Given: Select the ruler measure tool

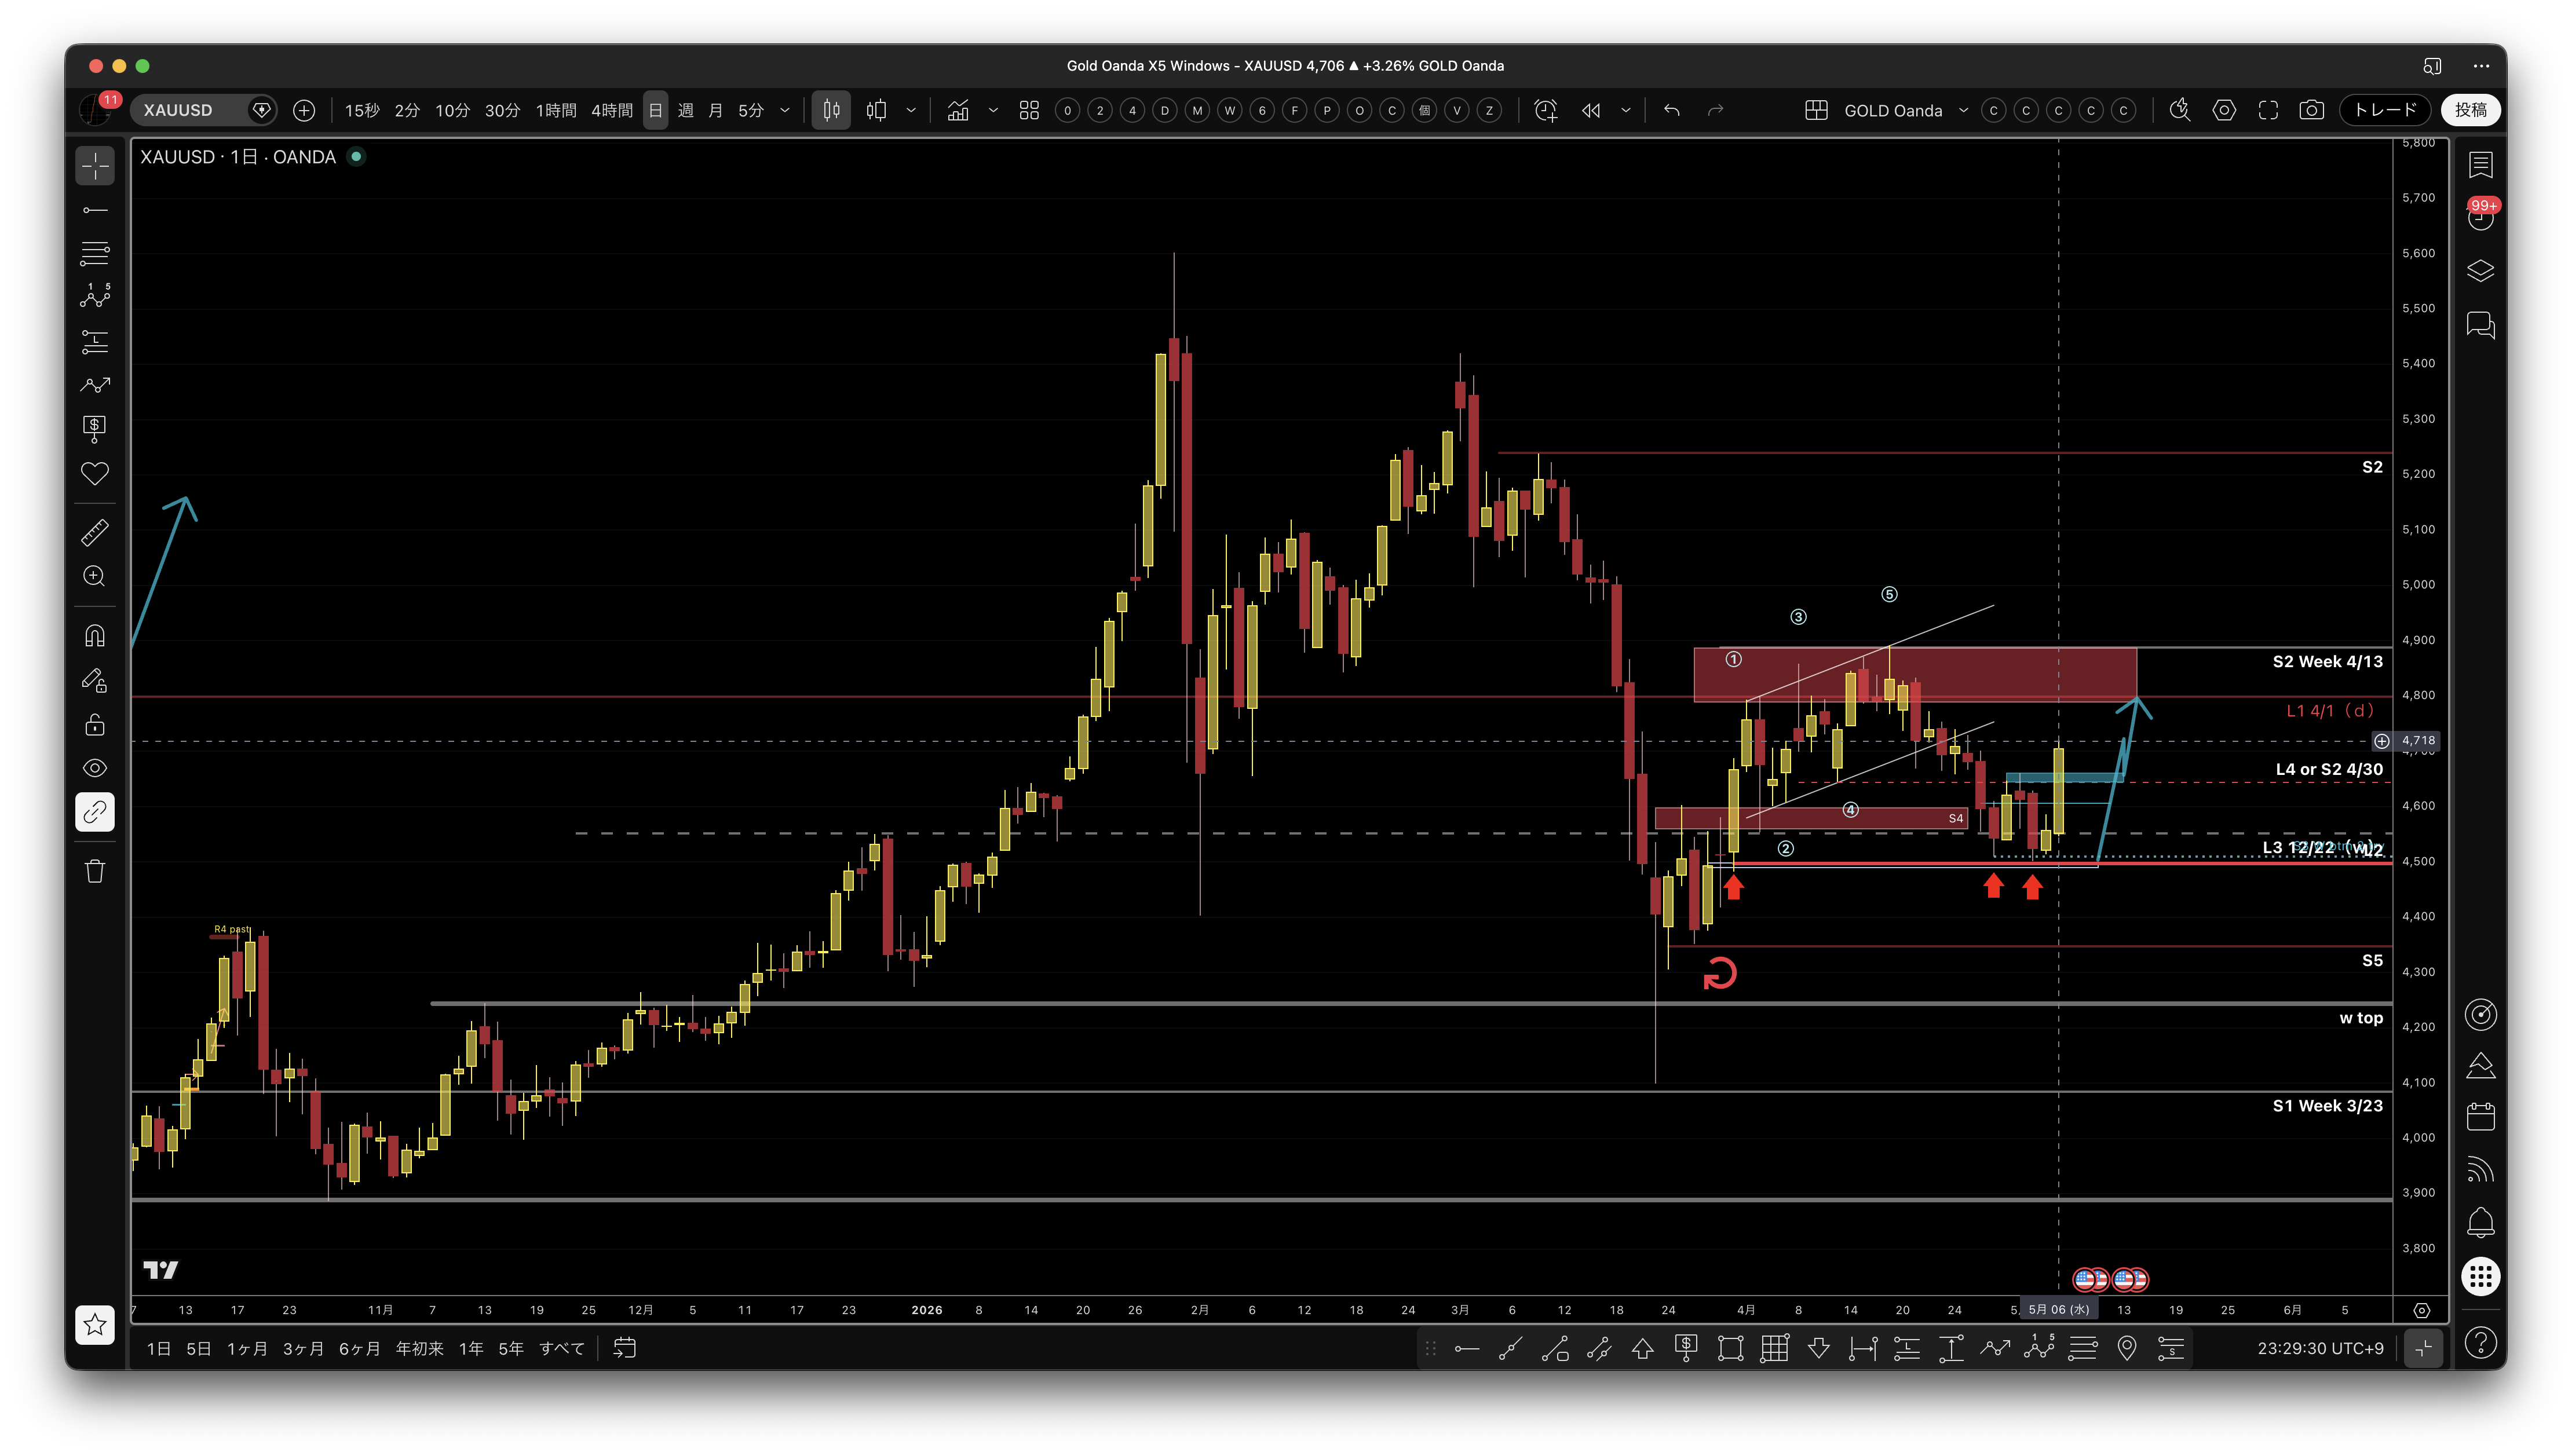Looking at the screenshot, I should point(95,532).
